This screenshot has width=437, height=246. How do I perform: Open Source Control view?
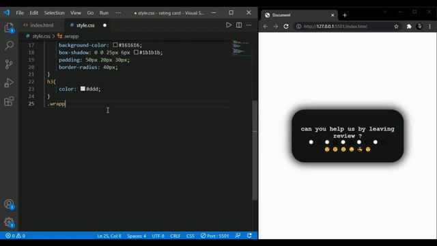tap(9, 64)
